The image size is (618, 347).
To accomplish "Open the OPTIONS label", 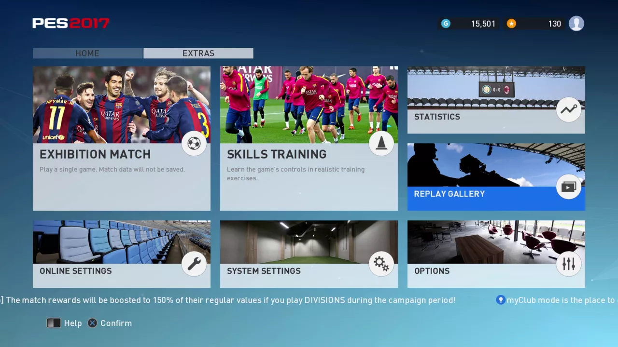I will (x=432, y=271).
